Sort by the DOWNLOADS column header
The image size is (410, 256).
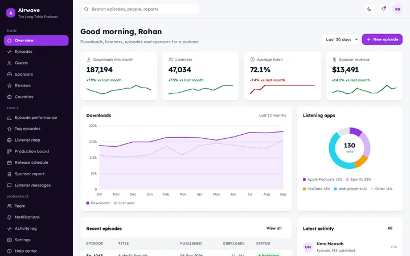(234, 243)
